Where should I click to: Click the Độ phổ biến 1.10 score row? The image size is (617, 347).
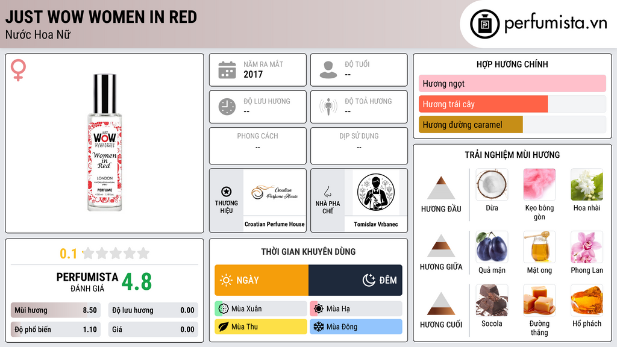55,330
